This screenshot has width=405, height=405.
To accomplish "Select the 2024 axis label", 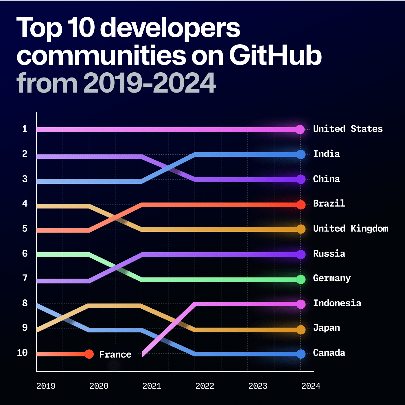I will click(x=311, y=386).
